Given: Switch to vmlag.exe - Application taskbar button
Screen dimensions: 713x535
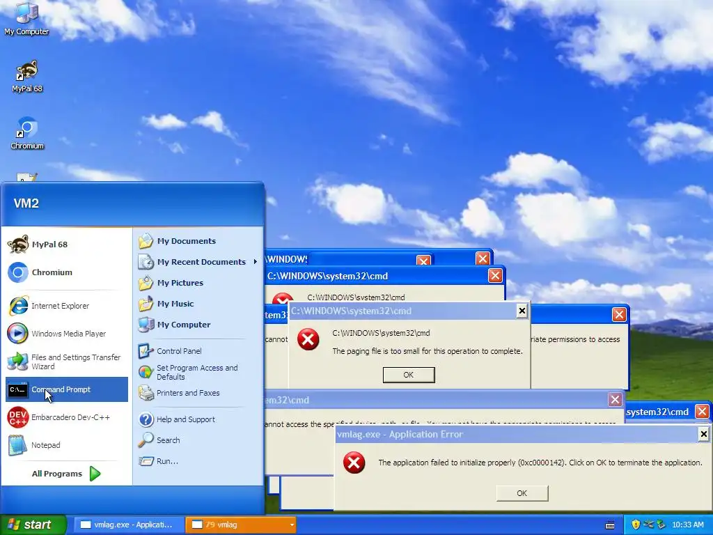Looking at the screenshot, I should 129,525.
